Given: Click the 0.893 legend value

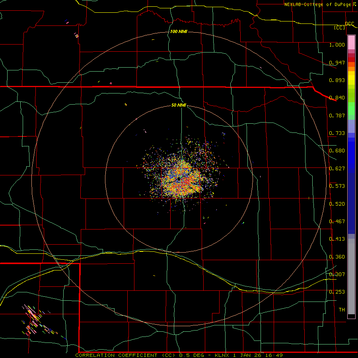Looking at the screenshot, I should tap(337, 80).
